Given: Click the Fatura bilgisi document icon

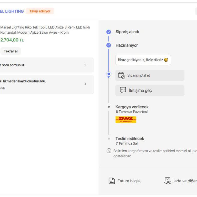Looking at the screenshot, I should [x=112, y=181].
